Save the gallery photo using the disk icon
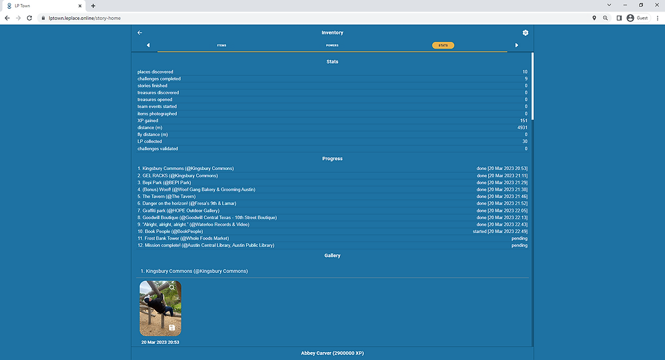The image size is (665, 360). (x=172, y=328)
